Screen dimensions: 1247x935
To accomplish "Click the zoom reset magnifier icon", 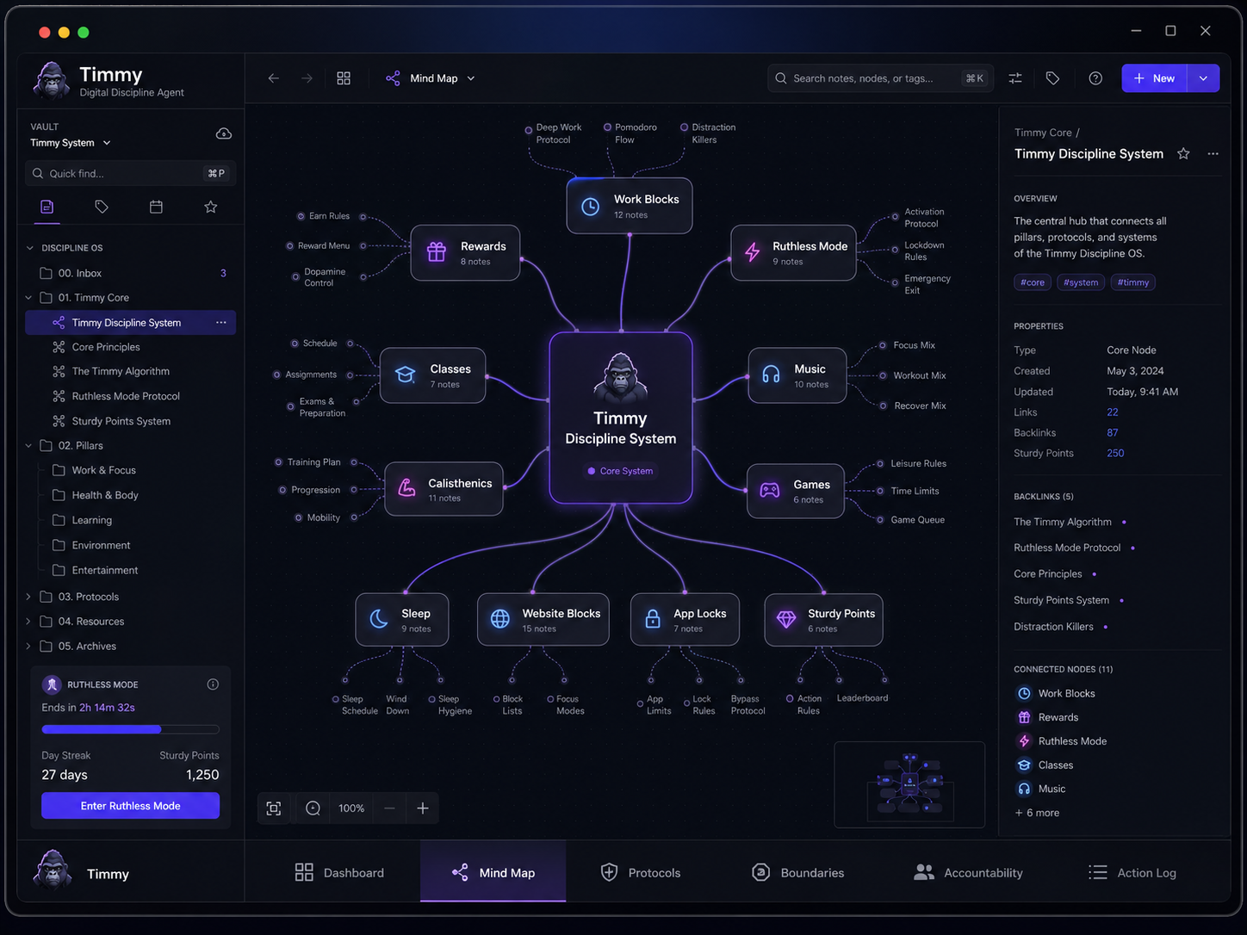I will (x=313, y=808).
